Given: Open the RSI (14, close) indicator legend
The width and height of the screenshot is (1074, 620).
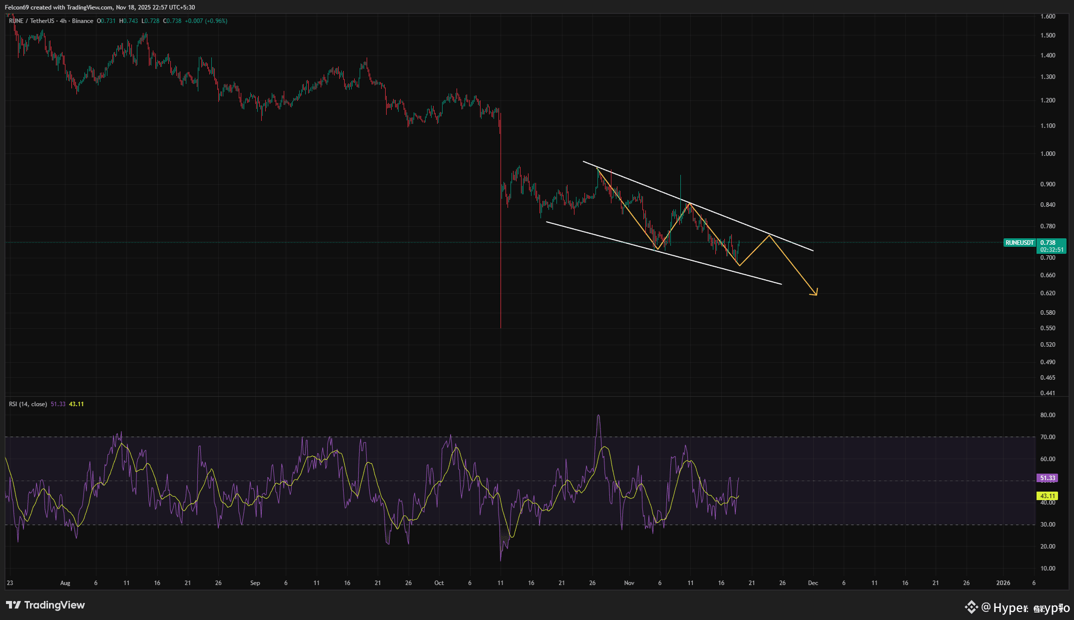Looking at the screenshot, I should coord(28,404).
